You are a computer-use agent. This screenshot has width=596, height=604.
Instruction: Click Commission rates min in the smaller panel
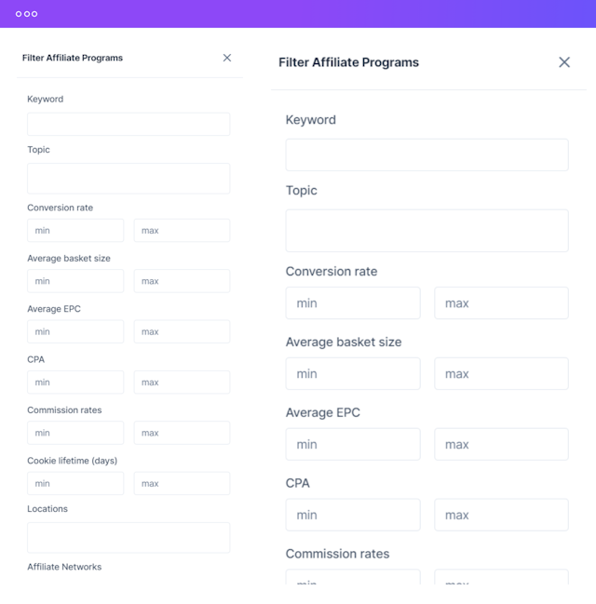pos(75,433)
